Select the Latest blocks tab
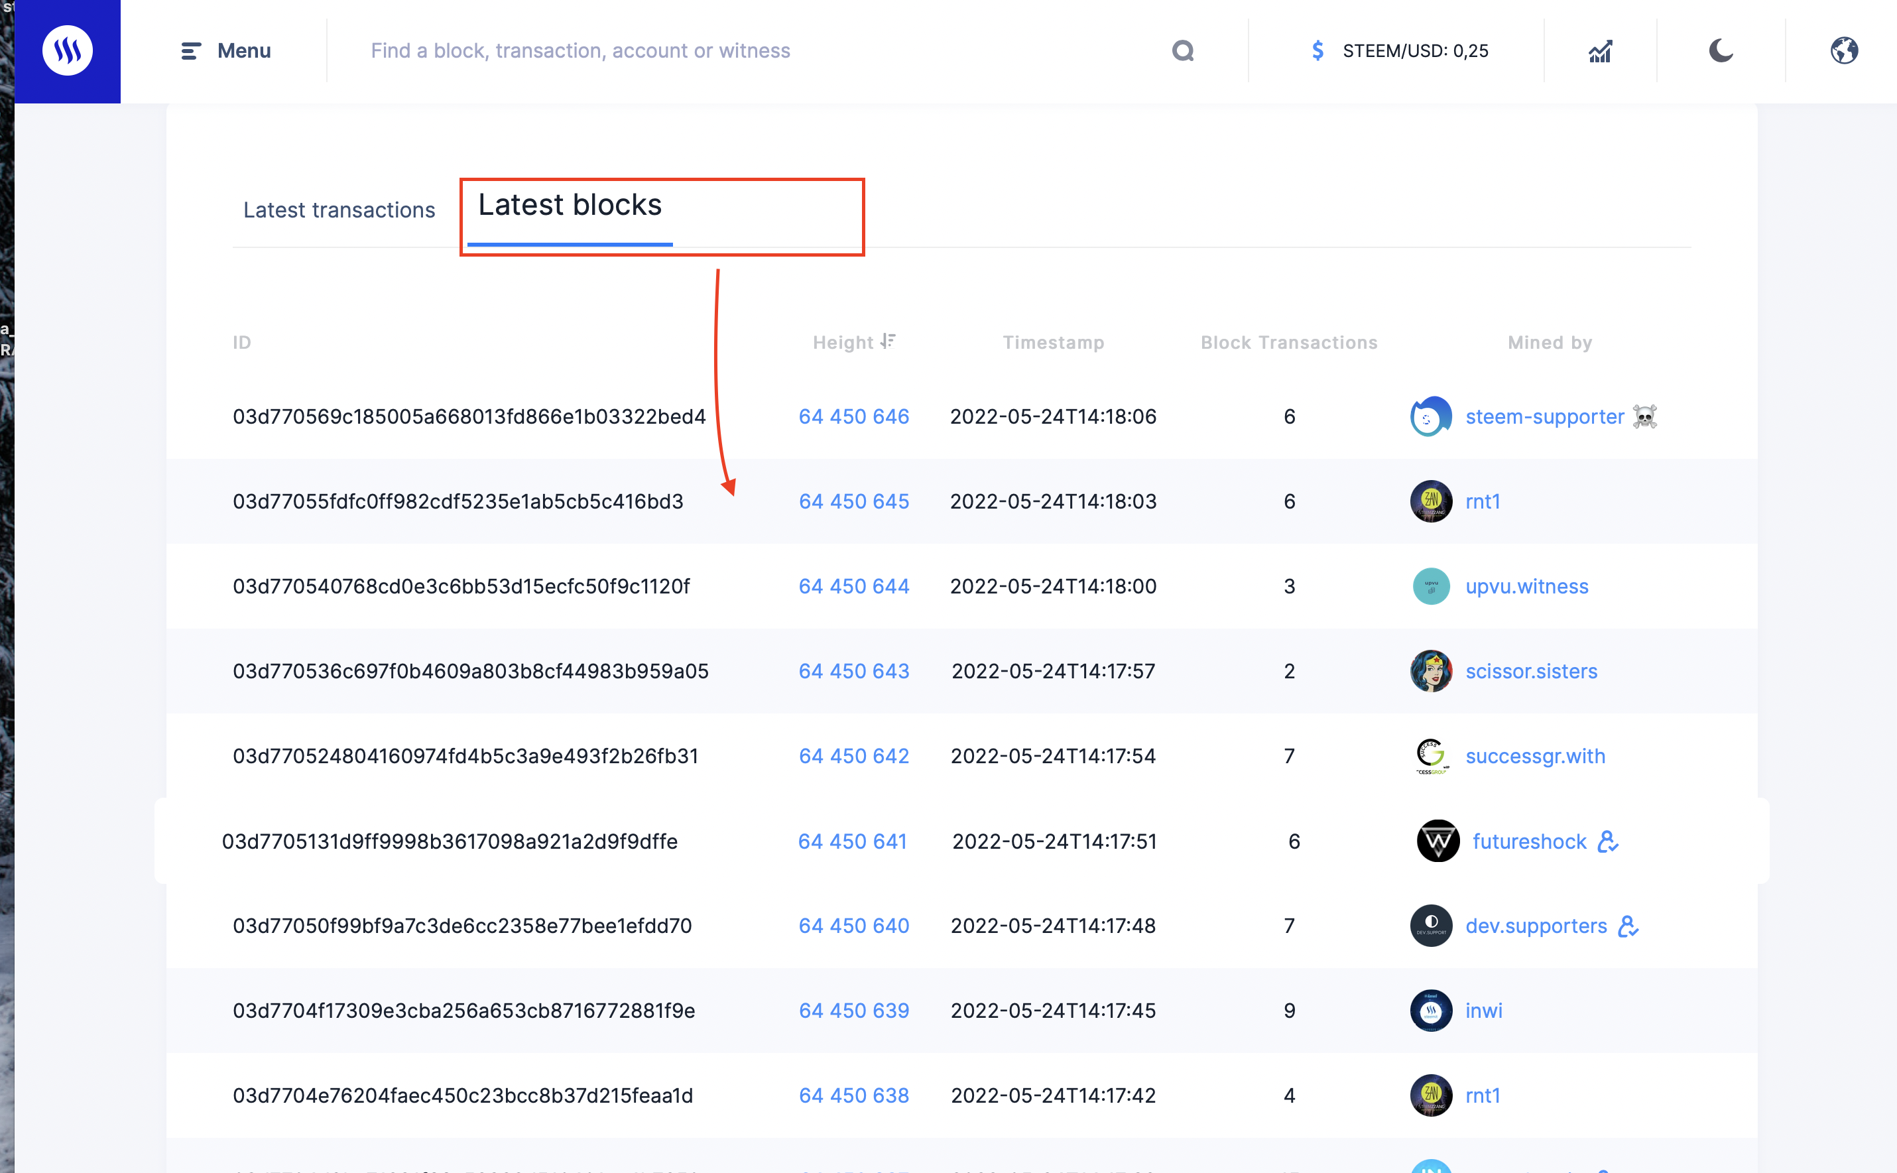The image size is (1897, 1173). pos(570,206)
